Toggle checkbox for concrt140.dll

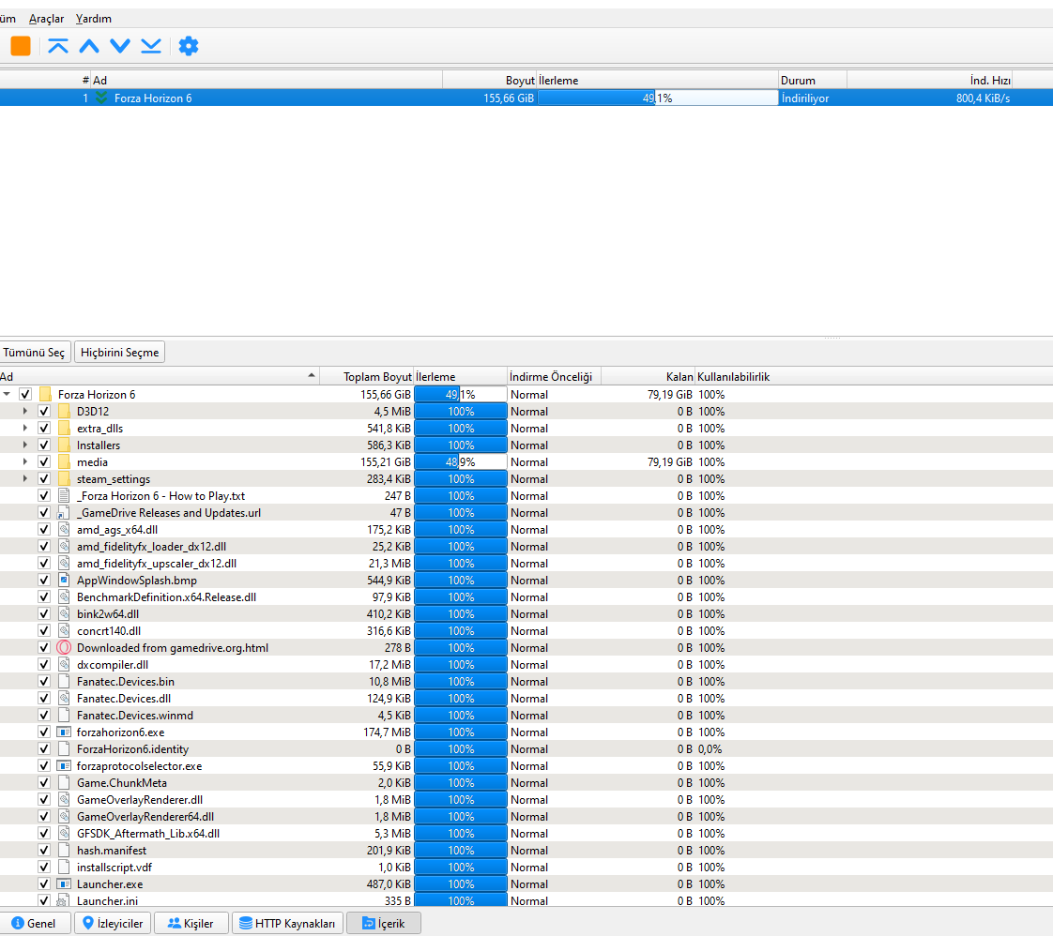click(x=44, y=630)
